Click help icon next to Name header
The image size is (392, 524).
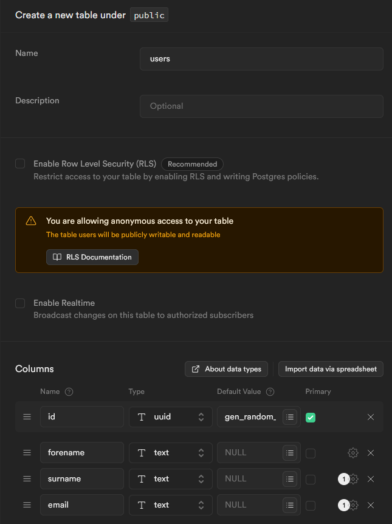69,392
